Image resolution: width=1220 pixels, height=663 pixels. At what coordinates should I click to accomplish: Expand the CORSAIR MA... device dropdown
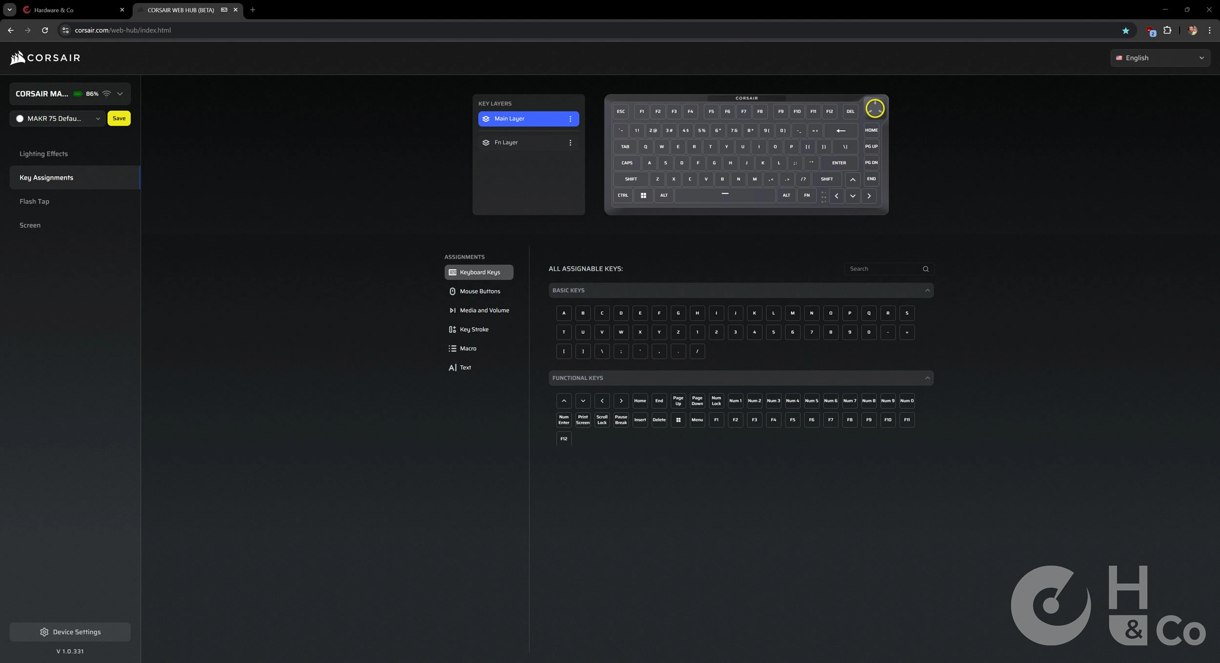[x=120, y=94]
